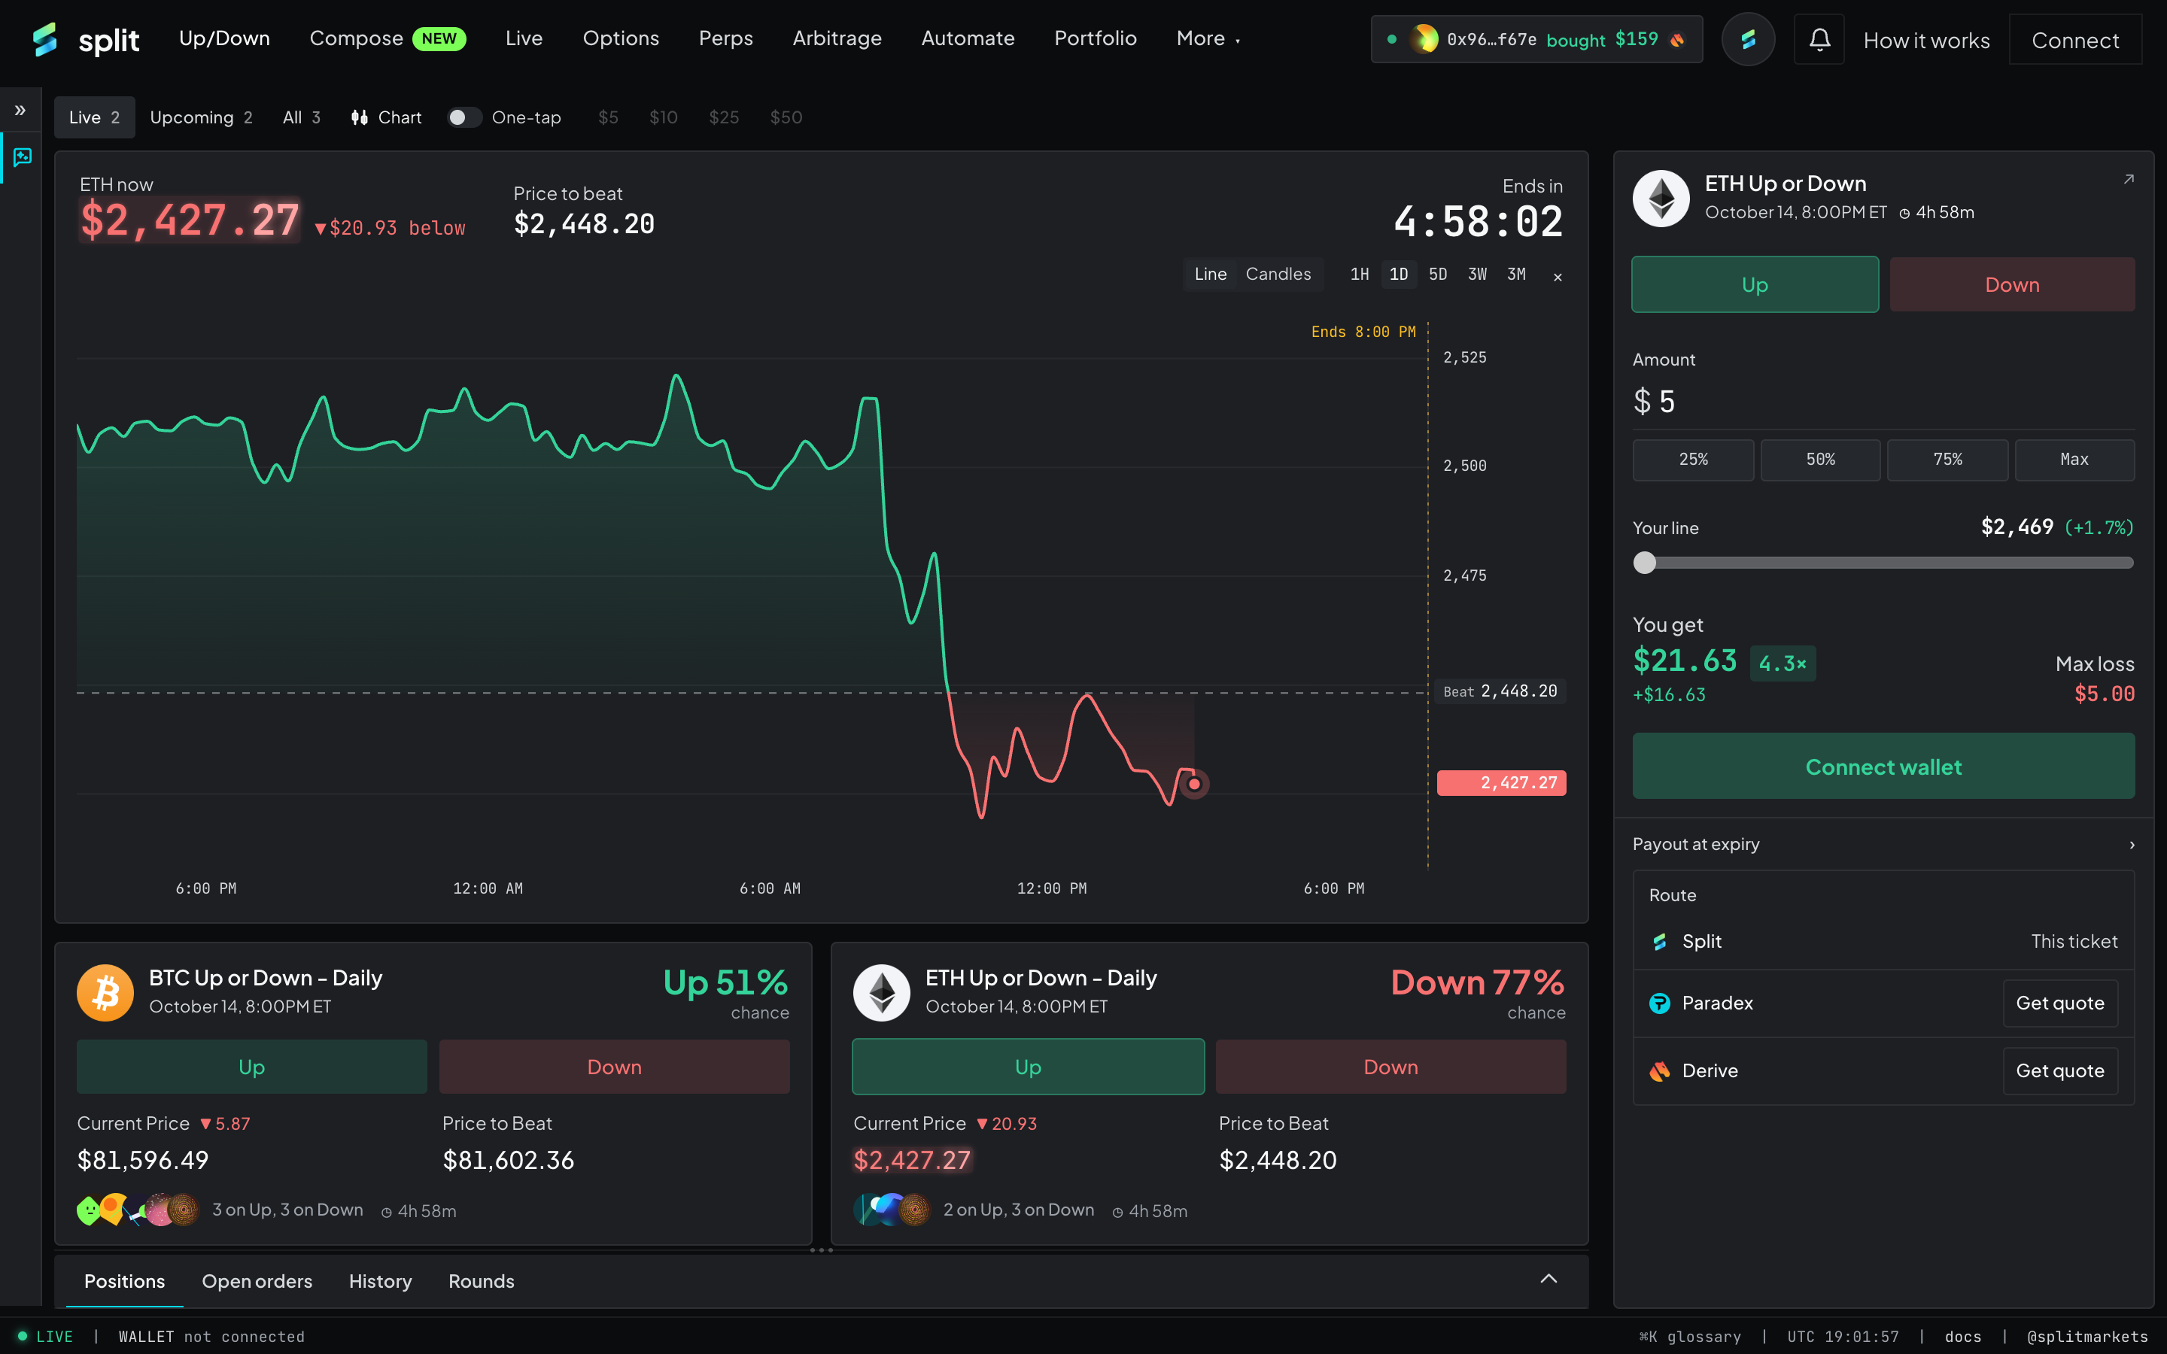The width and height of the screenshot is (2167, 1354).
Task: Click participant avatars on BTC Daily card
Action: click(x=138, y=1210)
